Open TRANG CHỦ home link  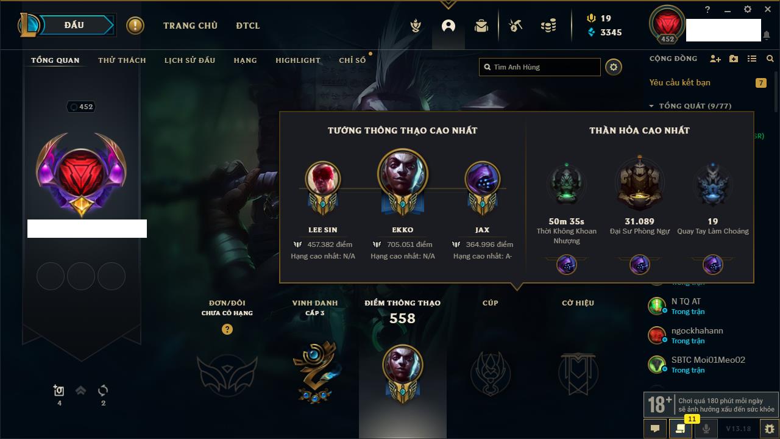[x=190, y=26]
